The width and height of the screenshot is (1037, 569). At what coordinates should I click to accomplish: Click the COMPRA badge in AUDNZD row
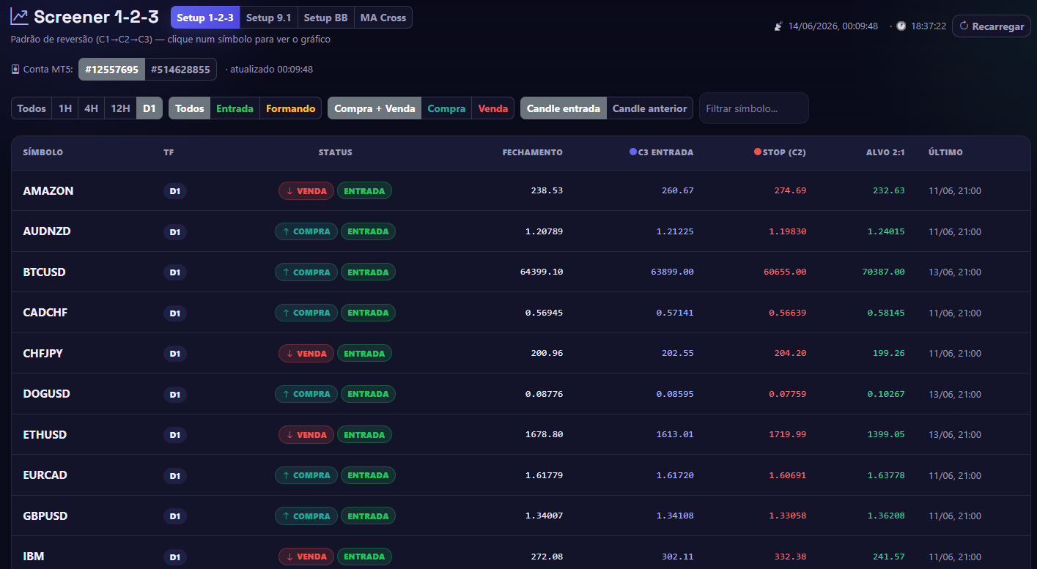tap(306, 231)
